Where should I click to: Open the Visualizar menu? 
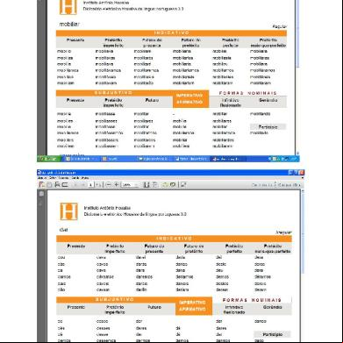coord(63,177)
